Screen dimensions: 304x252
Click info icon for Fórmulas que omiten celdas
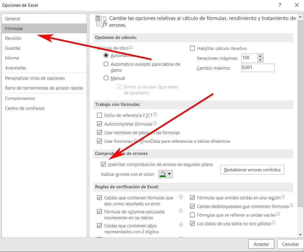pos(283,197)
